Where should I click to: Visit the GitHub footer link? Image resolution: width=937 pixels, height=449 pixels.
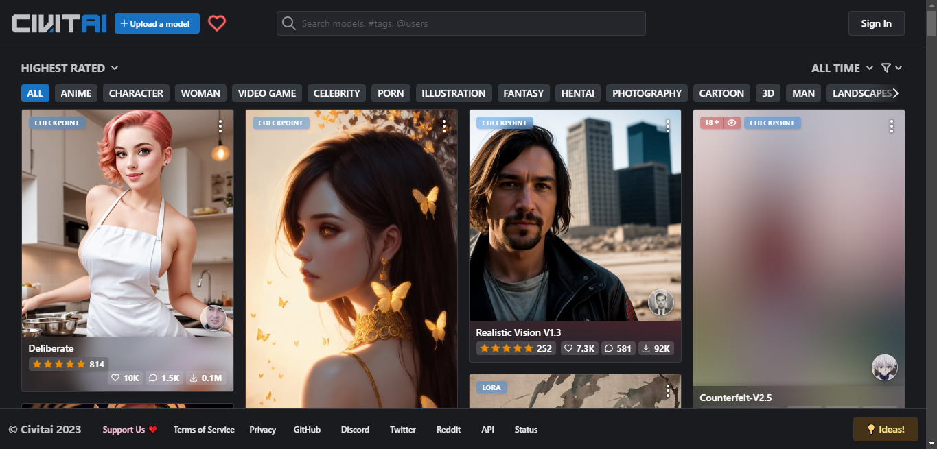point(307,430)
